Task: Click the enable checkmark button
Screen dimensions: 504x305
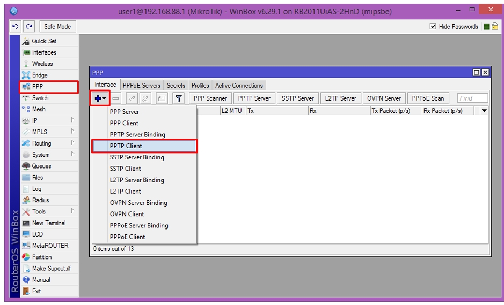Action: [x=132, y=98]
